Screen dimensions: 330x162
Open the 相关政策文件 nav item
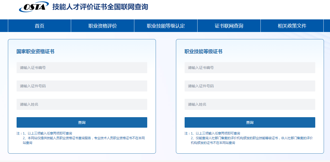292,26
